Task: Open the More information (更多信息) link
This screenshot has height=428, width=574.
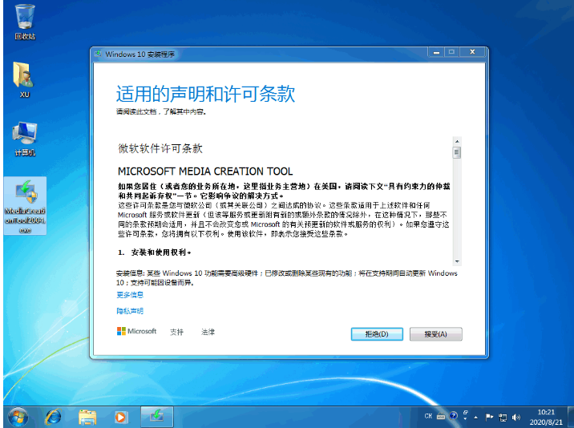Action: coord(130,295)
